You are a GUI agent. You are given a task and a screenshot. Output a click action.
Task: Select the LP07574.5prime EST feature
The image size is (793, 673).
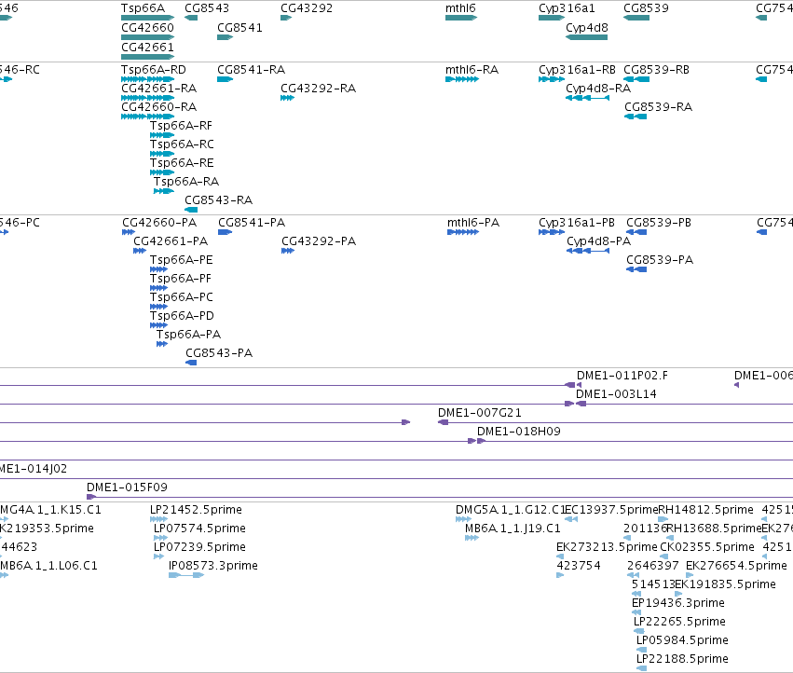[x=160, y=538]
